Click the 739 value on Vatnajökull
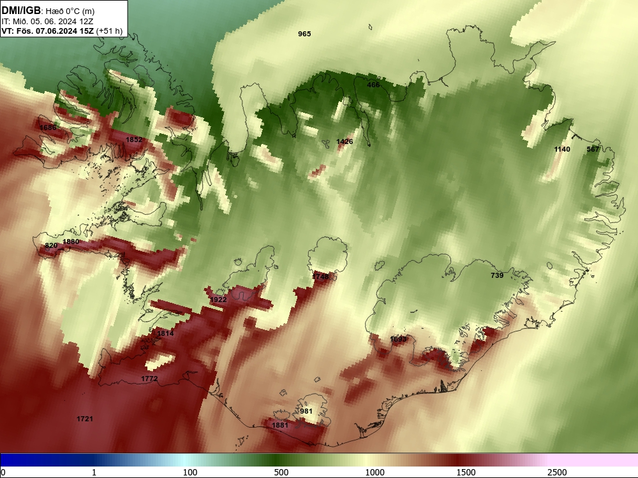 497,275
